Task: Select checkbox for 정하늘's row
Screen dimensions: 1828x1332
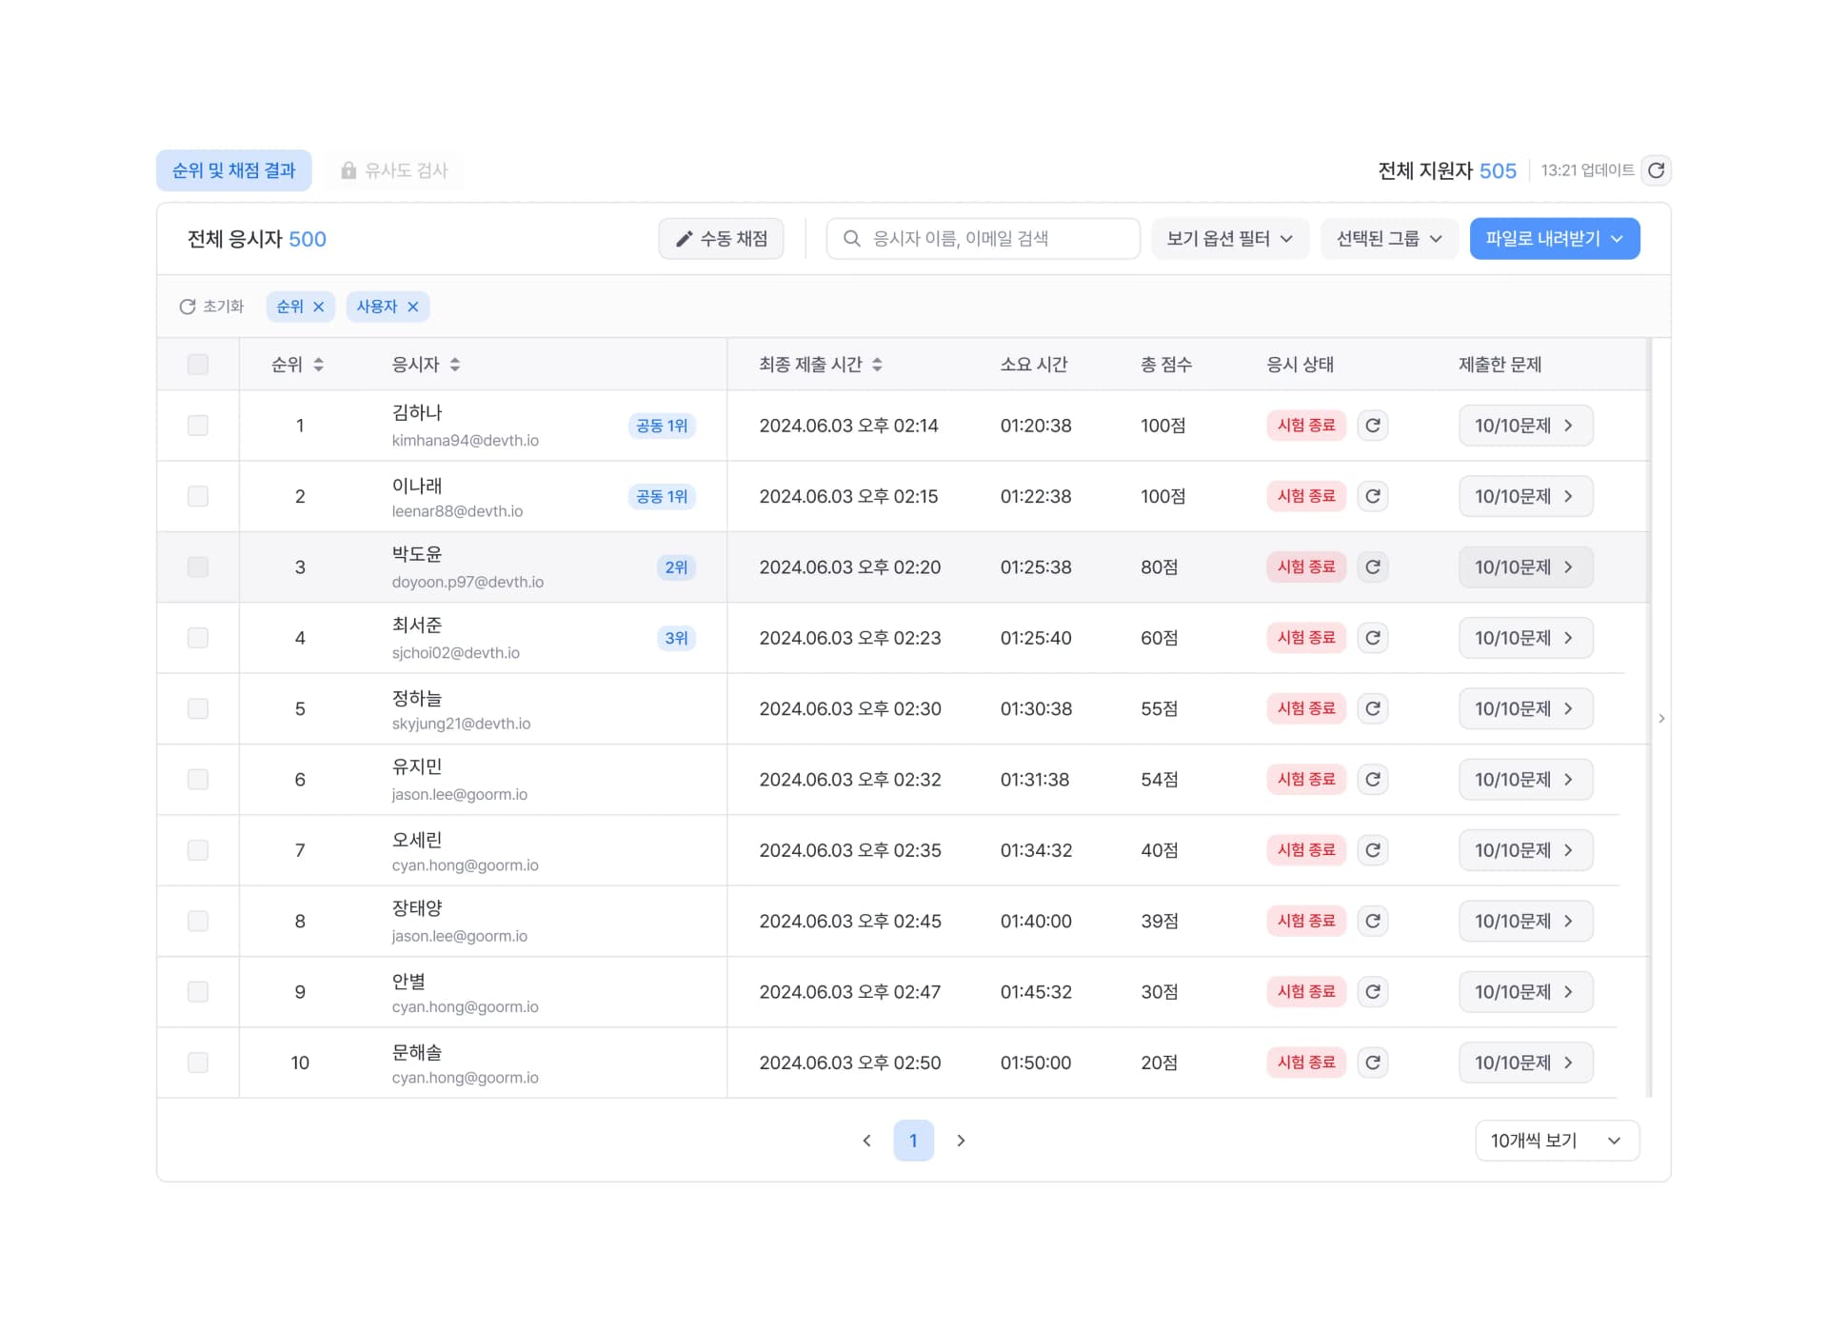Action: pos(198,709)
